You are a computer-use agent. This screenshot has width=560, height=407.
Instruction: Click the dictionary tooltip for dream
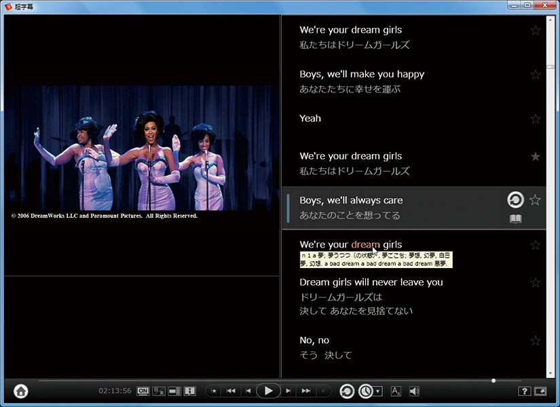376,260
